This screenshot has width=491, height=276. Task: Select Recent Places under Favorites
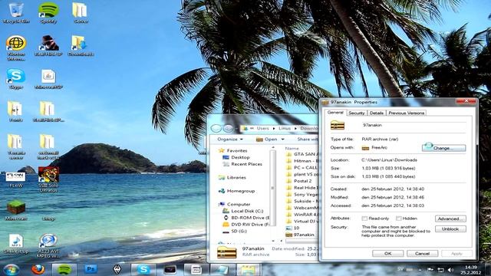pos(242,164)
